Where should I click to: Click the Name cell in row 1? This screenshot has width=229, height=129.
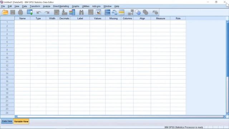(x=23, y=22)
